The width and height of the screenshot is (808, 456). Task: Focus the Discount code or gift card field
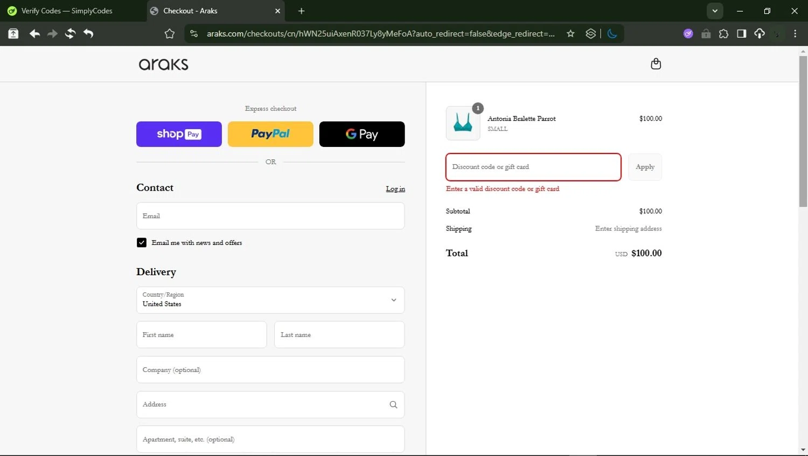[x=533, y=167]
